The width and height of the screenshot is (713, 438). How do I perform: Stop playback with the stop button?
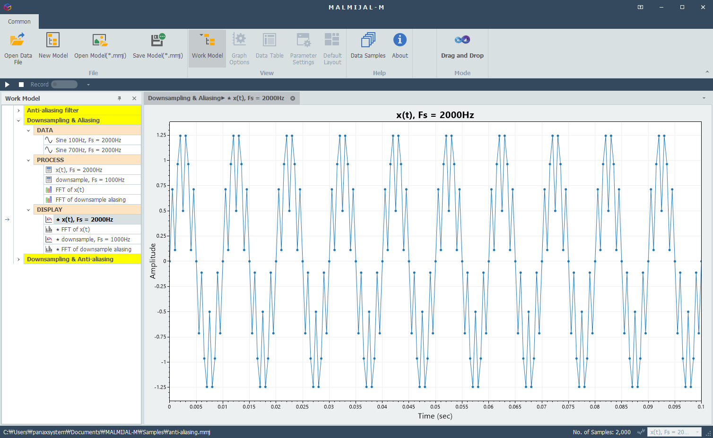pos(21,85)
